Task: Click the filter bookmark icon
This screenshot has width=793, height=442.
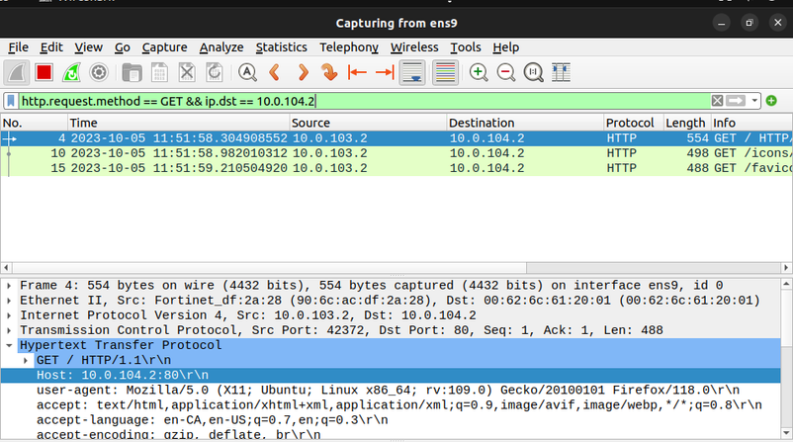Action: click(x=11, y=101)
